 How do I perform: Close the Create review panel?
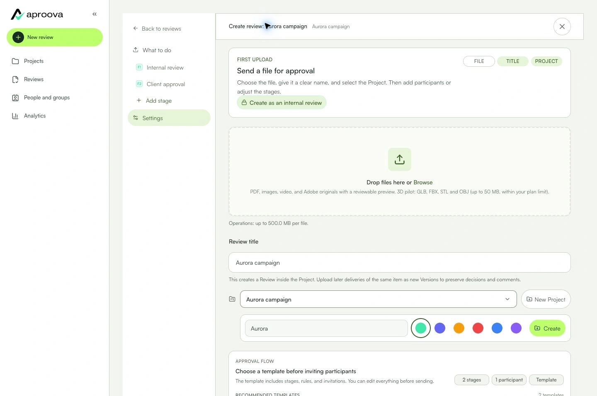coord(562,27)
